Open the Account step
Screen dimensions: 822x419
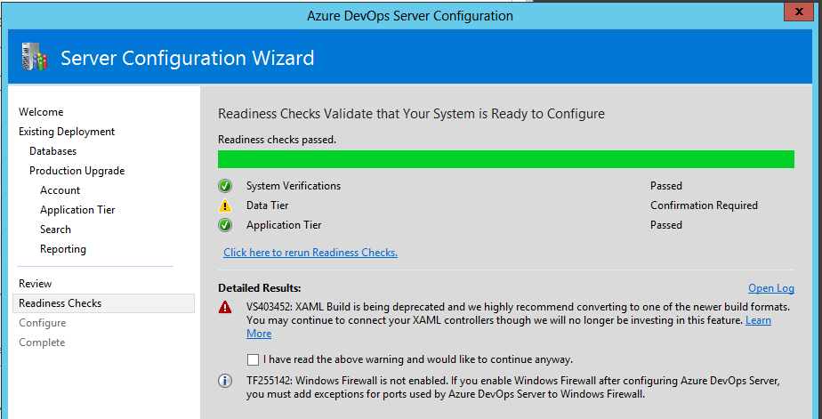[60, 190]
